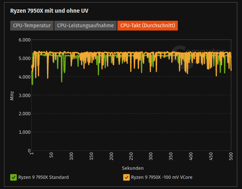Click the 2.000 y-axis value

pyautogui.click(x=24, y=114)
